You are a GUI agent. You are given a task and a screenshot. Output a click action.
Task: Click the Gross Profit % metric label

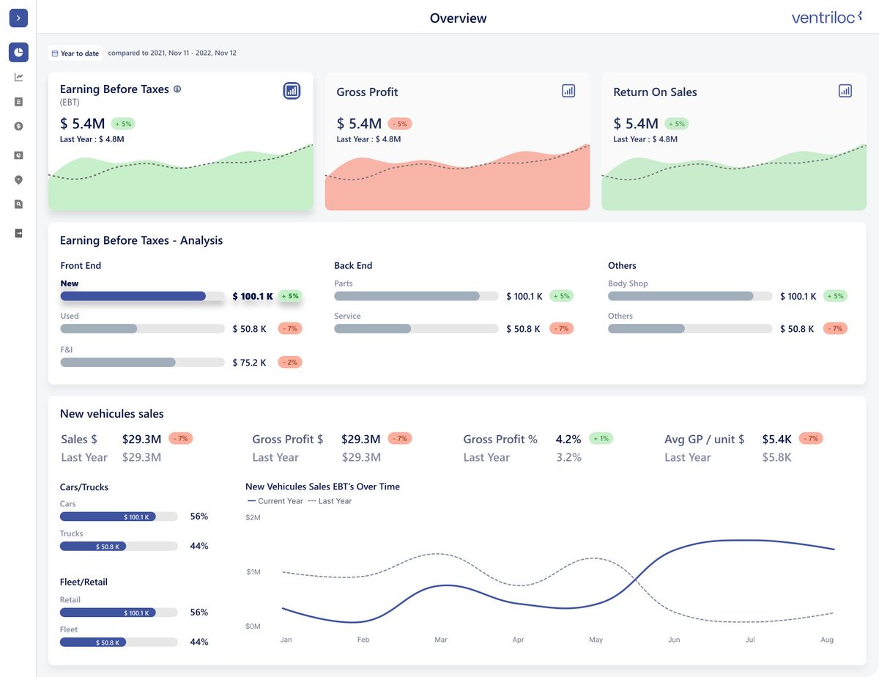click(500, 439)
